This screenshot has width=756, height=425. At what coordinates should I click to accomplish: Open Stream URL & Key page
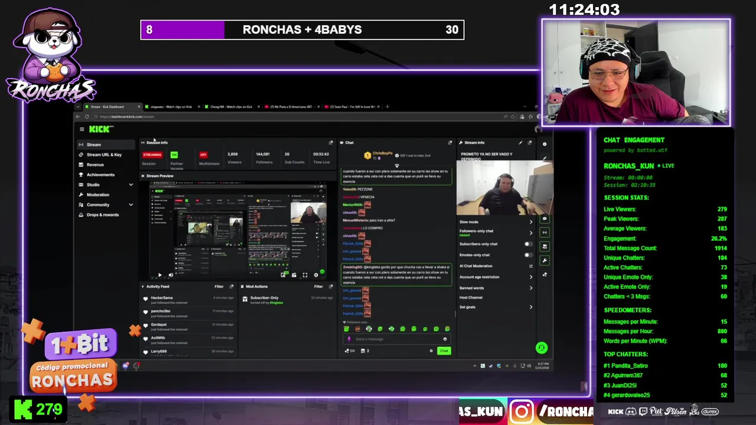point(104,155)
